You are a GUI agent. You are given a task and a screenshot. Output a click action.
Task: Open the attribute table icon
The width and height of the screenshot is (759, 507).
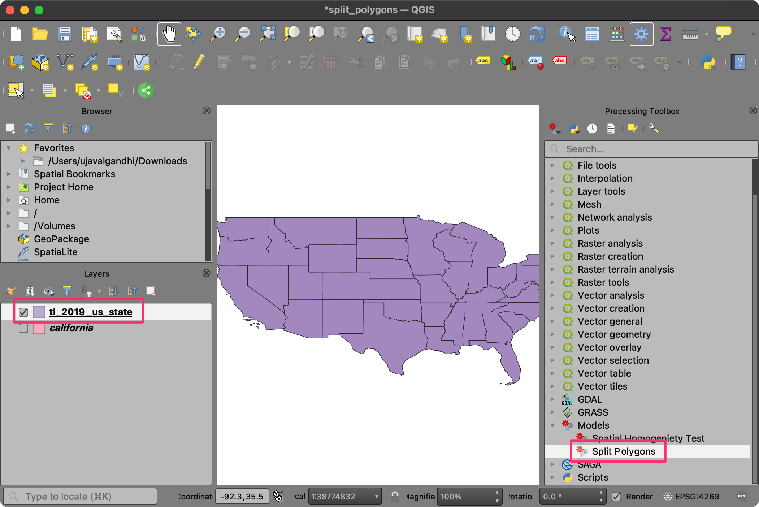[592, 34]
